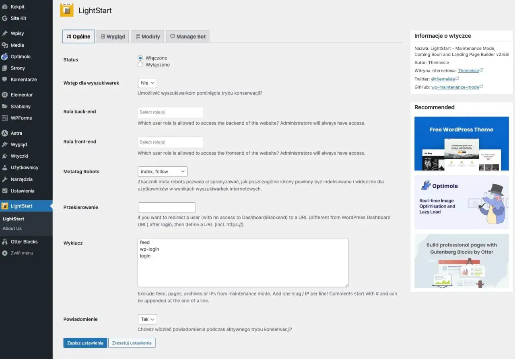Image resolution: width=515 pixels, height=359 pixels.
Task: Click the Free WordPress Theme banner
Action: (461, 144)
